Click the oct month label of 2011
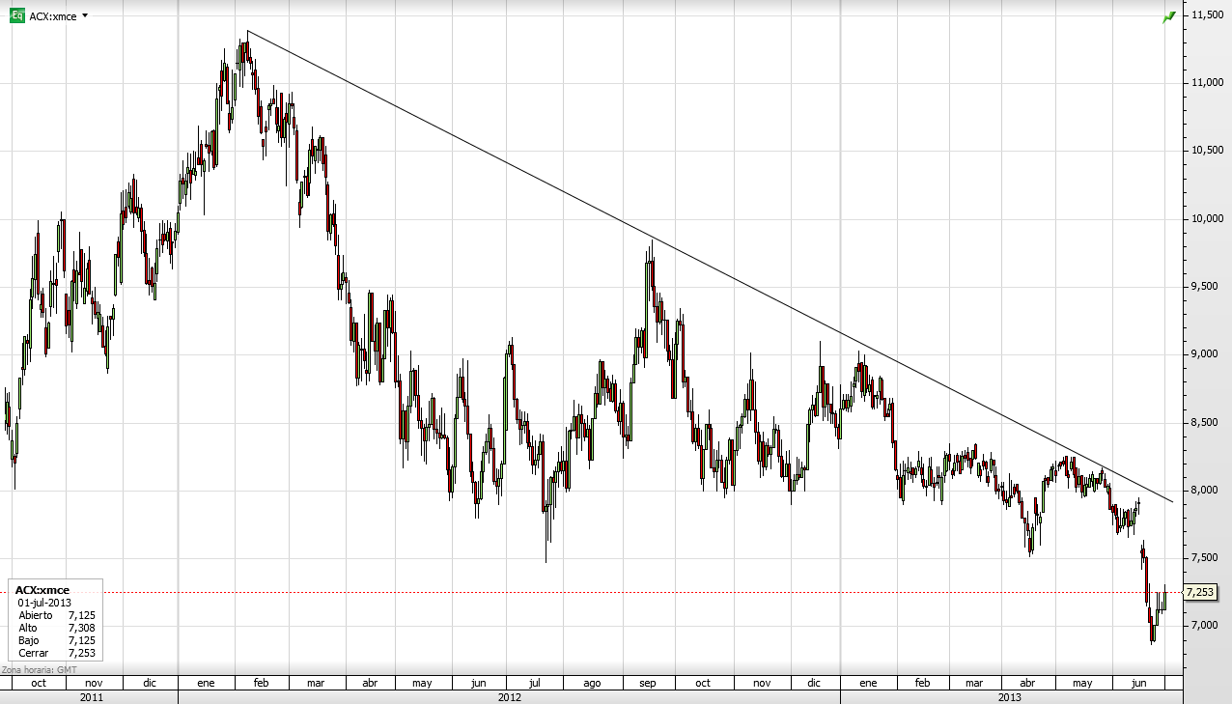This screenshot has height=704, width=1232. [x=39, y=683]
